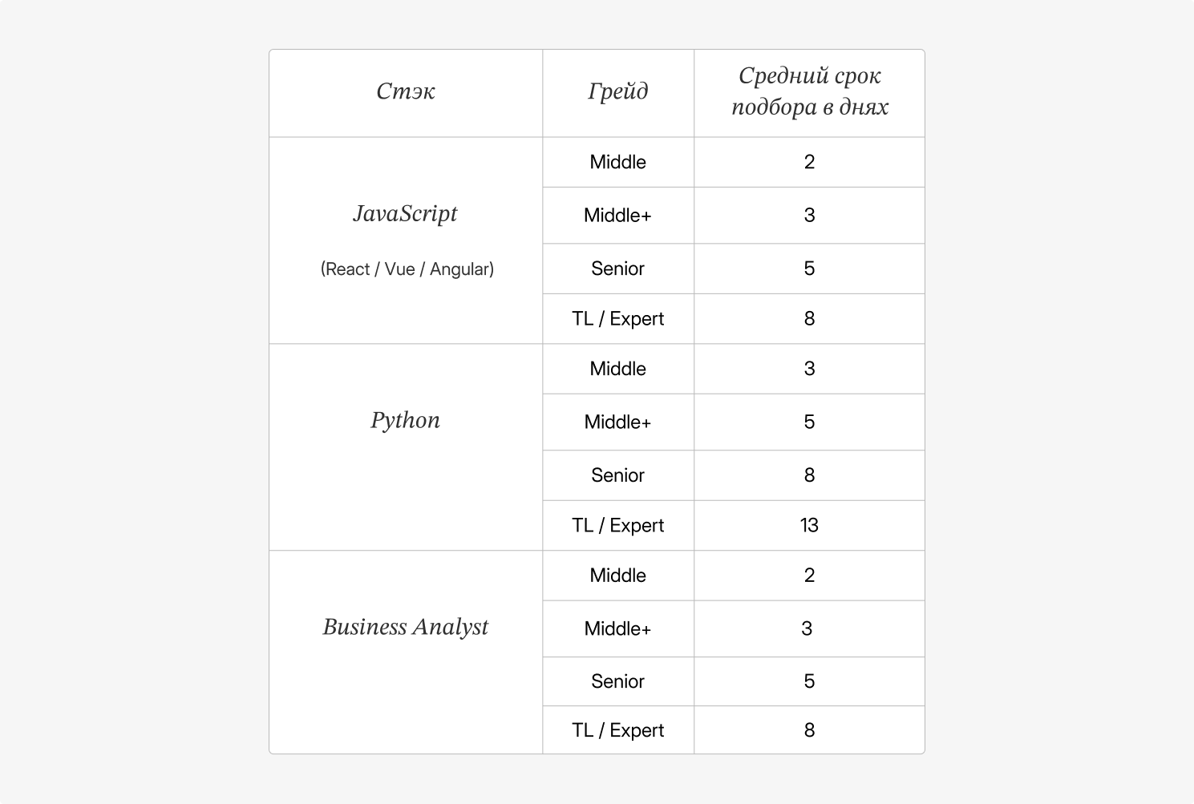1194x804 pixels.
Task: Click Middle+ grade under Python
Action: point(618,422)
